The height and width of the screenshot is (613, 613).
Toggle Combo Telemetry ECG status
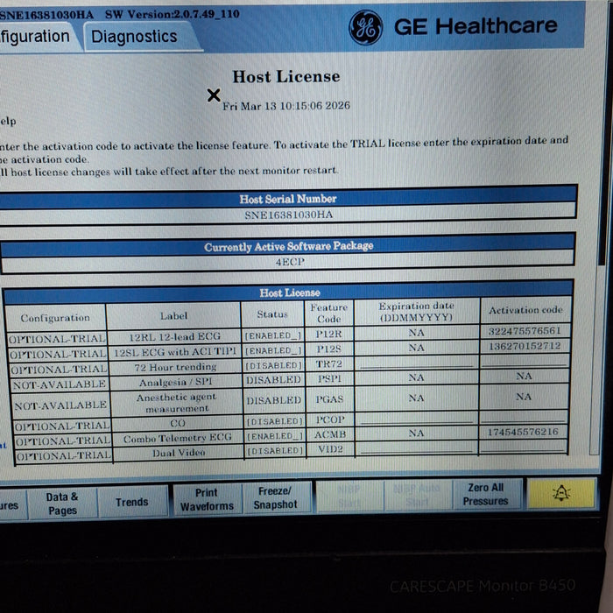tap(275, 436)
